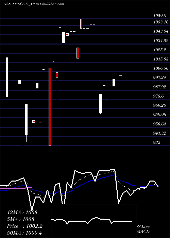Click the Price : 1002.2 readout
170x238 pixels.
click(25, 226)
